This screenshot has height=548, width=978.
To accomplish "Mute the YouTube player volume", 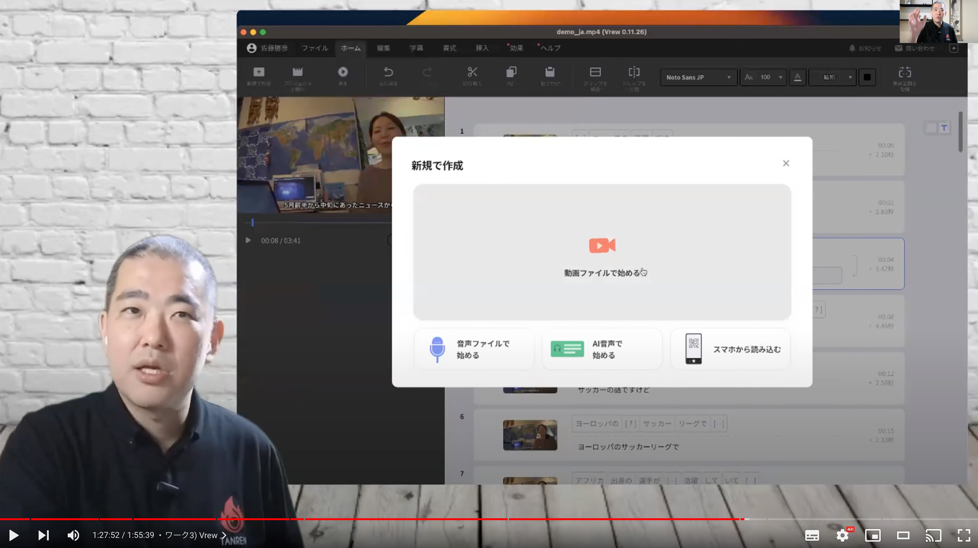I will tap(73, 535).
